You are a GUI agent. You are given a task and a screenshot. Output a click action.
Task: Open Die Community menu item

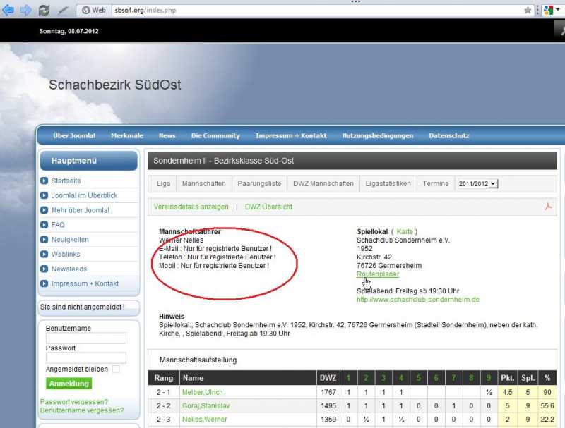click(215, 135)
